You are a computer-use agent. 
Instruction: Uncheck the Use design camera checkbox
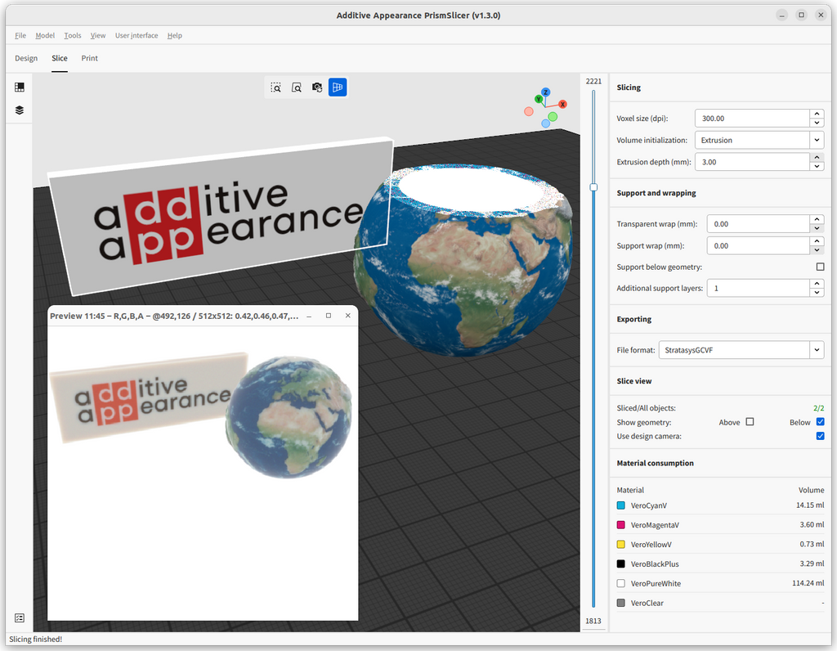(x=820, y=436)
